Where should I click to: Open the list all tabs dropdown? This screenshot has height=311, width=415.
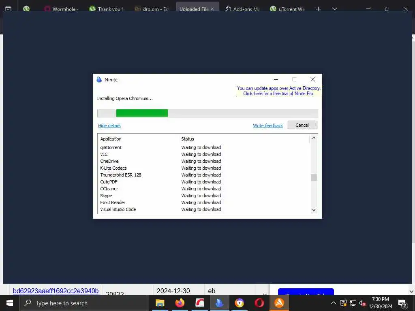pyautogui.click(x=334, y=9)
